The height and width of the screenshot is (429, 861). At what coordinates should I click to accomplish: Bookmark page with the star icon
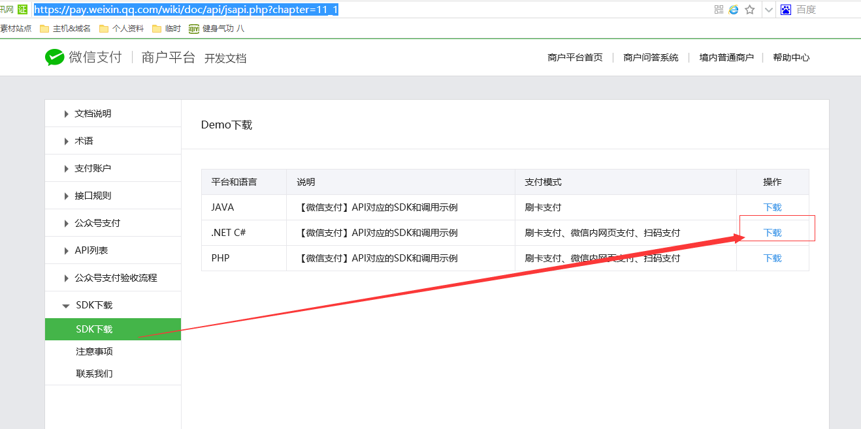click(750, 9)
